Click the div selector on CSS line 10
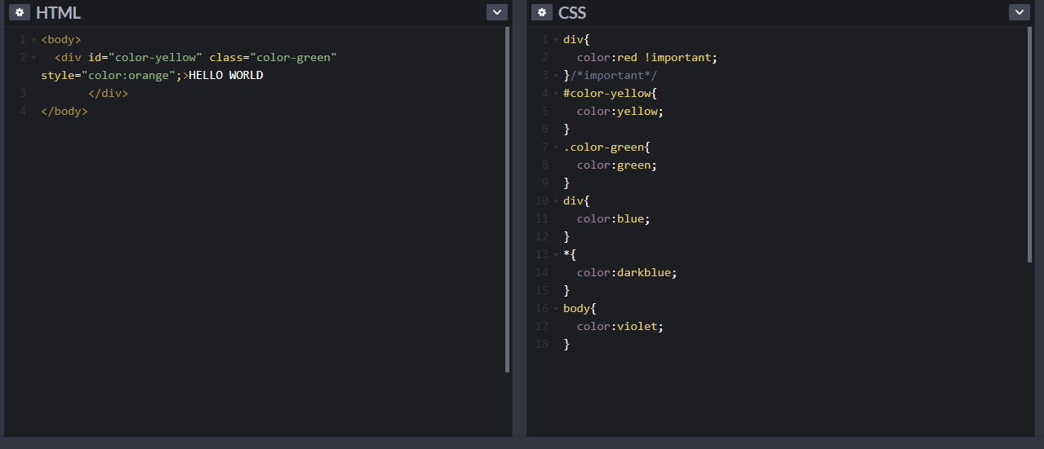Screen dimensions: 1044x449 click(x=573, y=200)
